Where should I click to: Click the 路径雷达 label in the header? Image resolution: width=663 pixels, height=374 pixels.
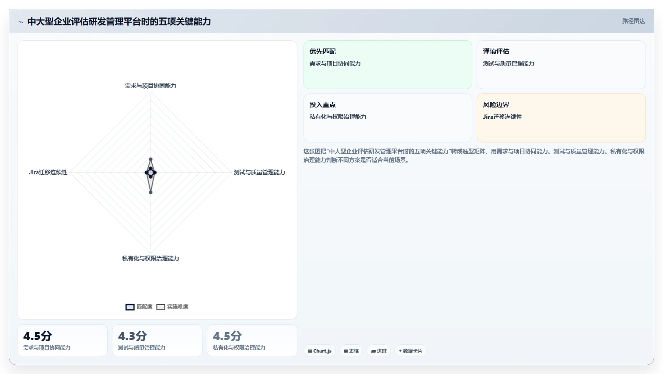pyautogui.click(x=633, y=21)
